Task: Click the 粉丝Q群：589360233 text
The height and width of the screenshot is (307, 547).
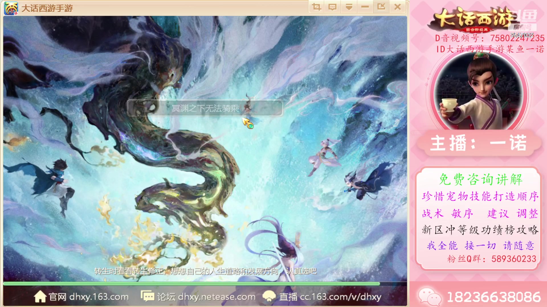Action: pos(492,259)
